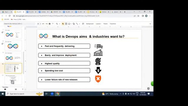Open the Zoom level dropdown arrow
This screenshot has height=106, width=188.
tap(59, 24)
